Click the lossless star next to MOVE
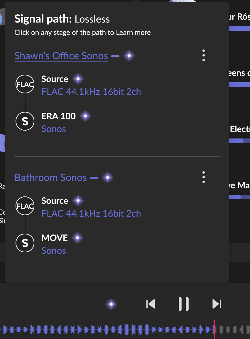The width and height of the screenshot is (250, 339). tap(77, 238)
